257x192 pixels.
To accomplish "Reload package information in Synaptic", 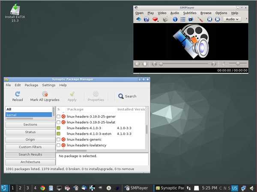I will pos(18,96).
